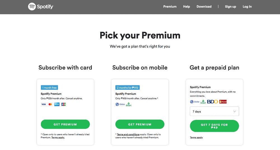Click the Smart logo under Subscribe on mobile
The width and height of the screenshot is (280, 150).
pyautogui.click(x=129, y=105)
